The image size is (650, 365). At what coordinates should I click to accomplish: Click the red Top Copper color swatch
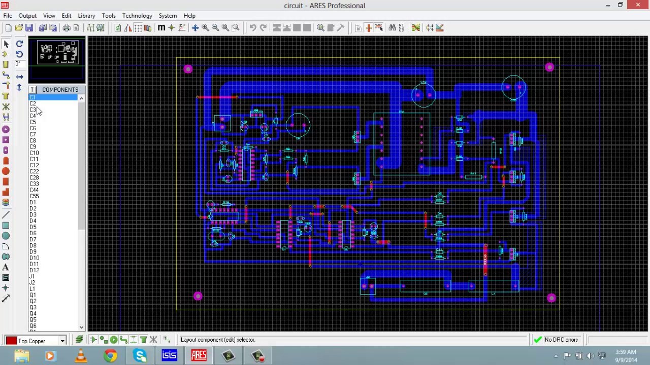11,341
